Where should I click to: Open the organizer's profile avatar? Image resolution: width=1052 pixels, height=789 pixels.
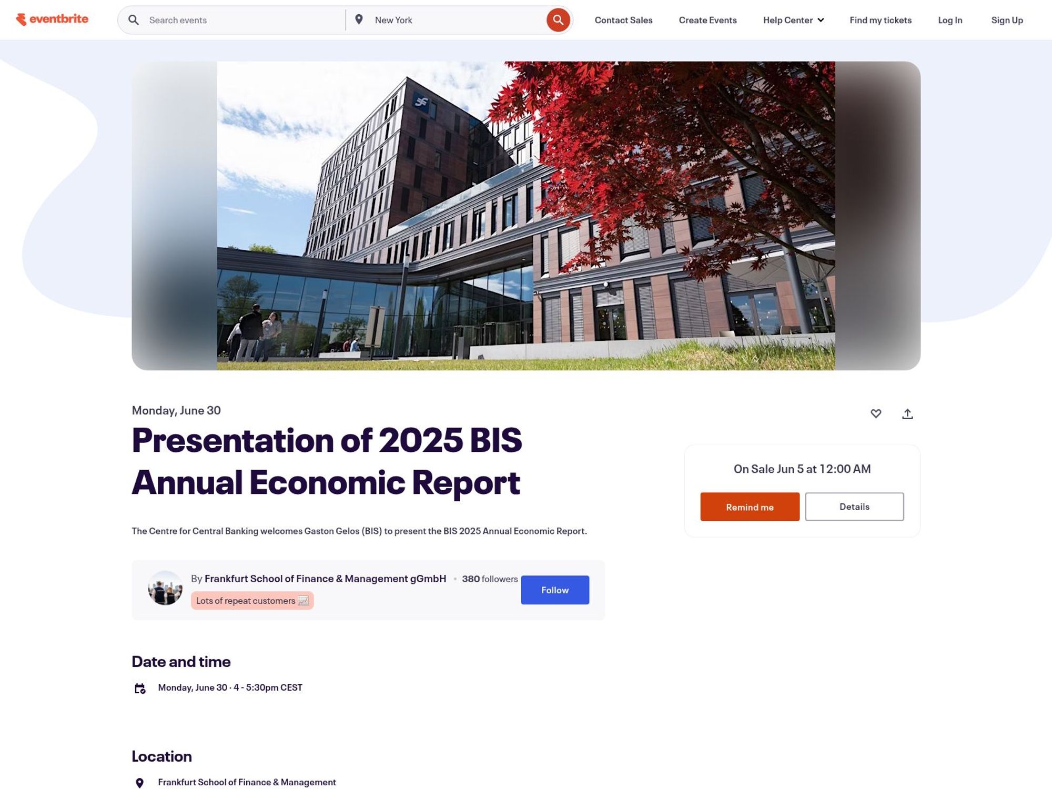(x=165, y=588)
